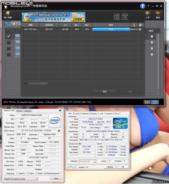The image size is (169, 184).
Task: Click the film type icon in the second media row
Action: click(152, 43)
